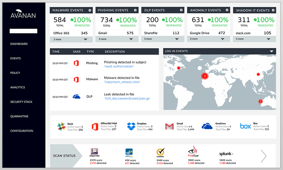Click the white marker in the Atlantic
The width and height of the screenshot is (283, 170).
pos(200,68)
